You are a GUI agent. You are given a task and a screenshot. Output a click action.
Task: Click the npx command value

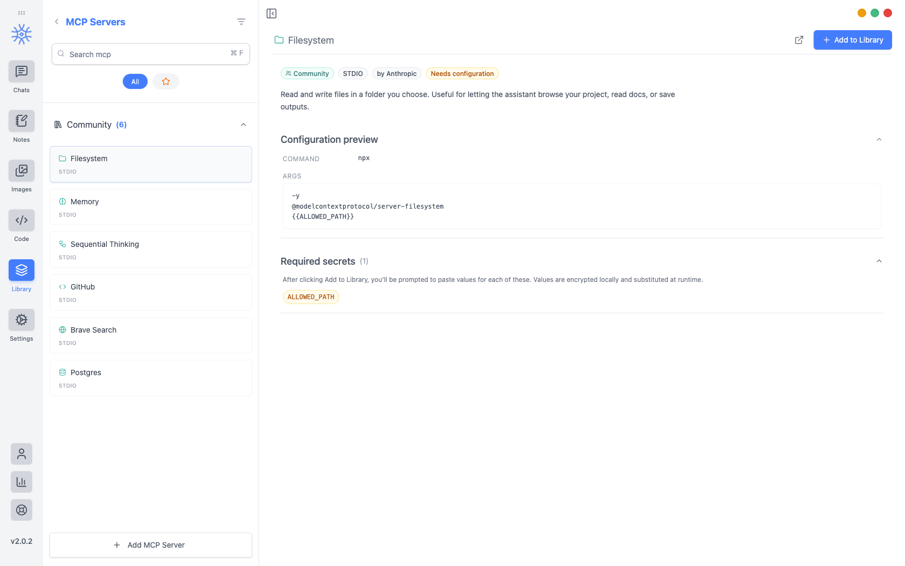pos(364,158)
